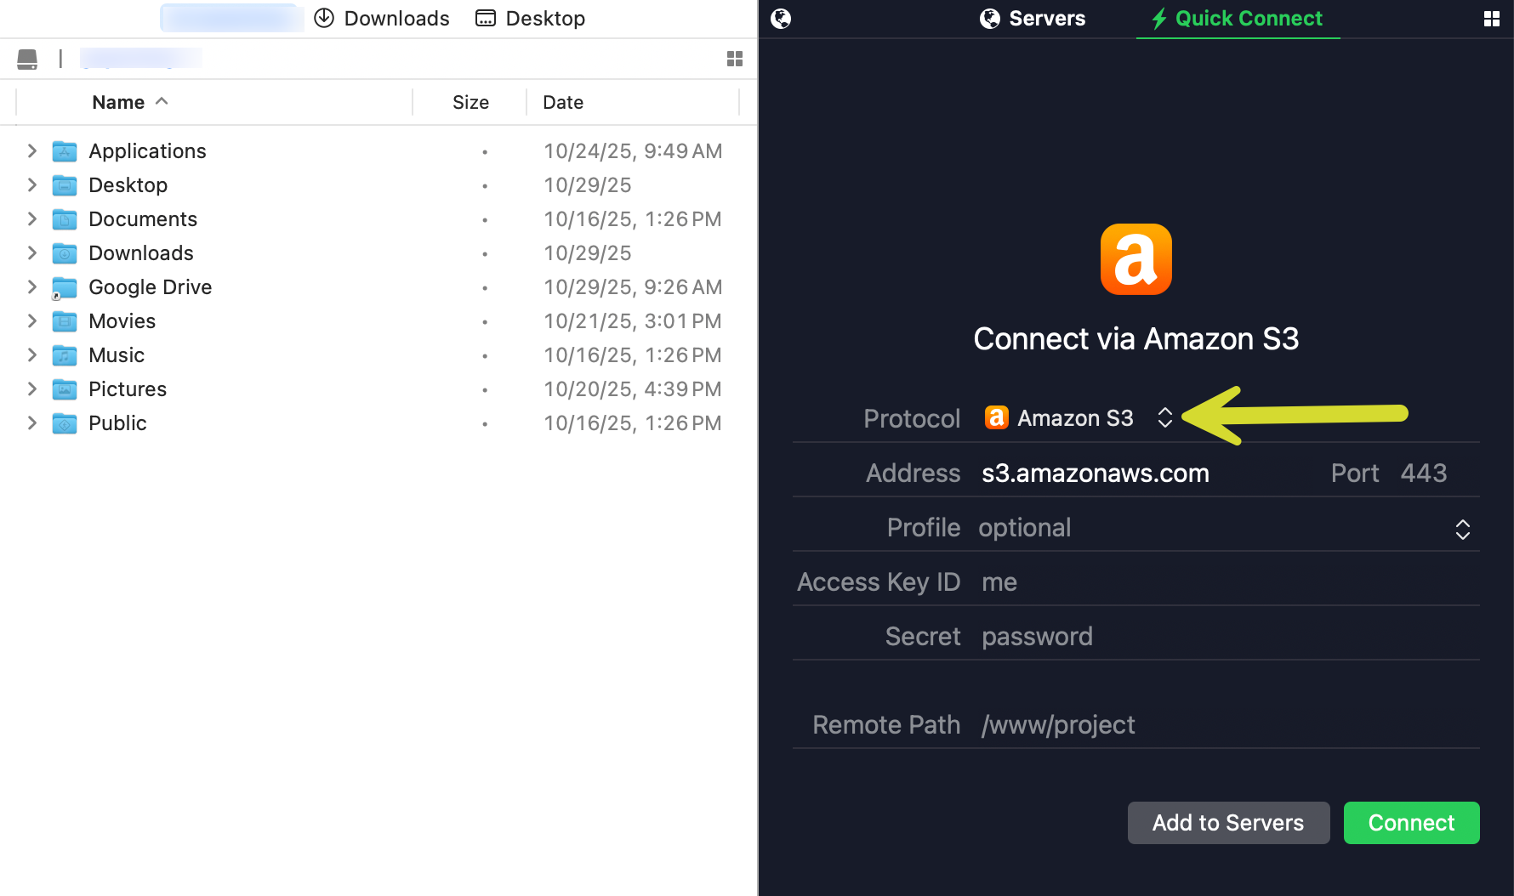Click the Add to Servers button
This screenshot has width=1514, height=896.
(1228, 823)
